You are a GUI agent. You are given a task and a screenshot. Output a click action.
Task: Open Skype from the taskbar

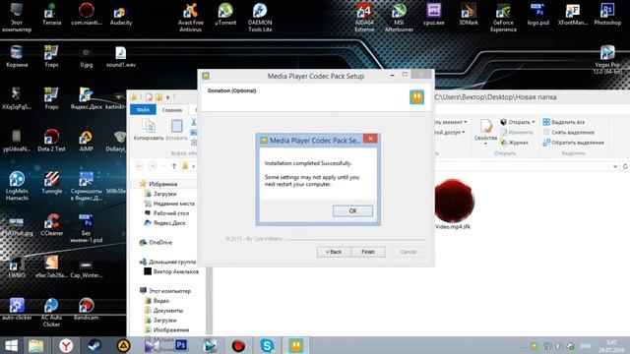pos(267,345)
